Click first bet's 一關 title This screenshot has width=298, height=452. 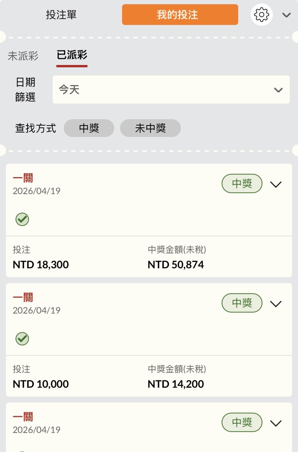click(x=23, y=178)
